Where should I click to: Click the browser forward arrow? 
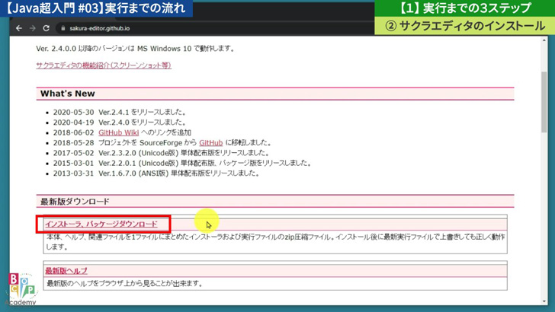33,28
